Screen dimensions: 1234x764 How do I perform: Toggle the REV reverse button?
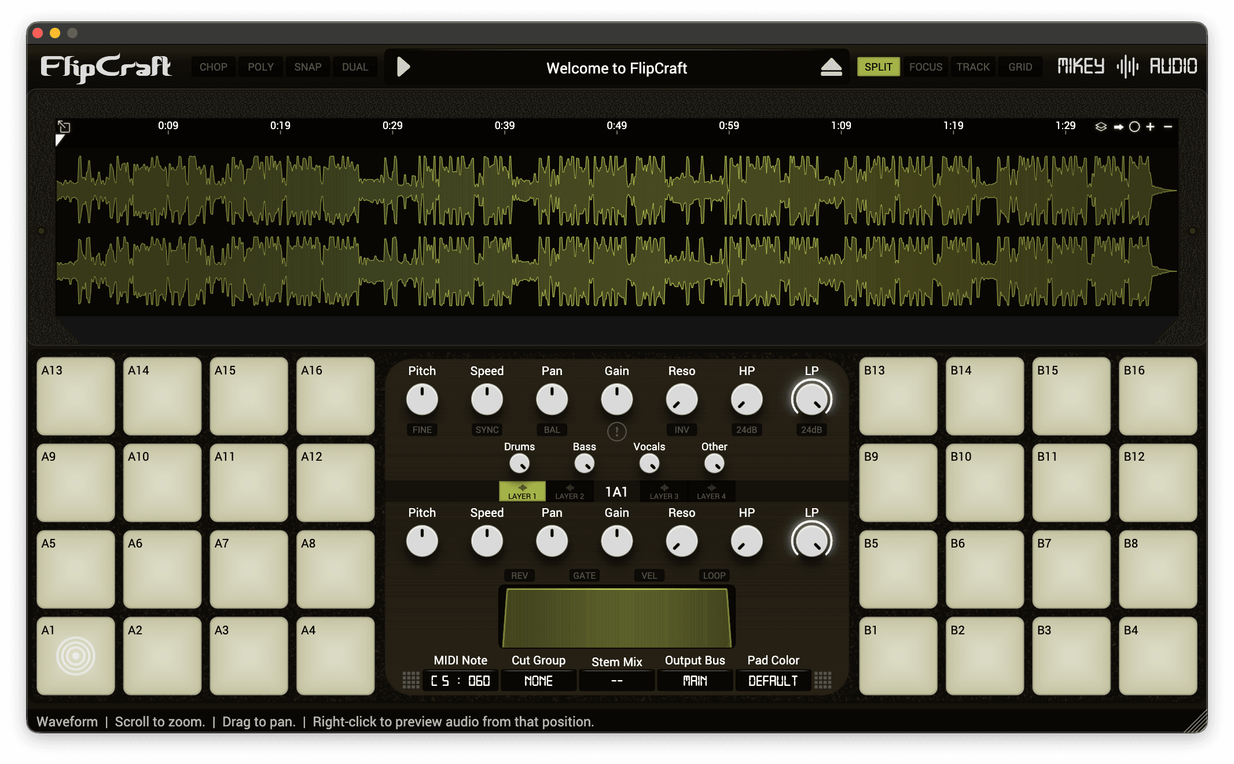519,575
